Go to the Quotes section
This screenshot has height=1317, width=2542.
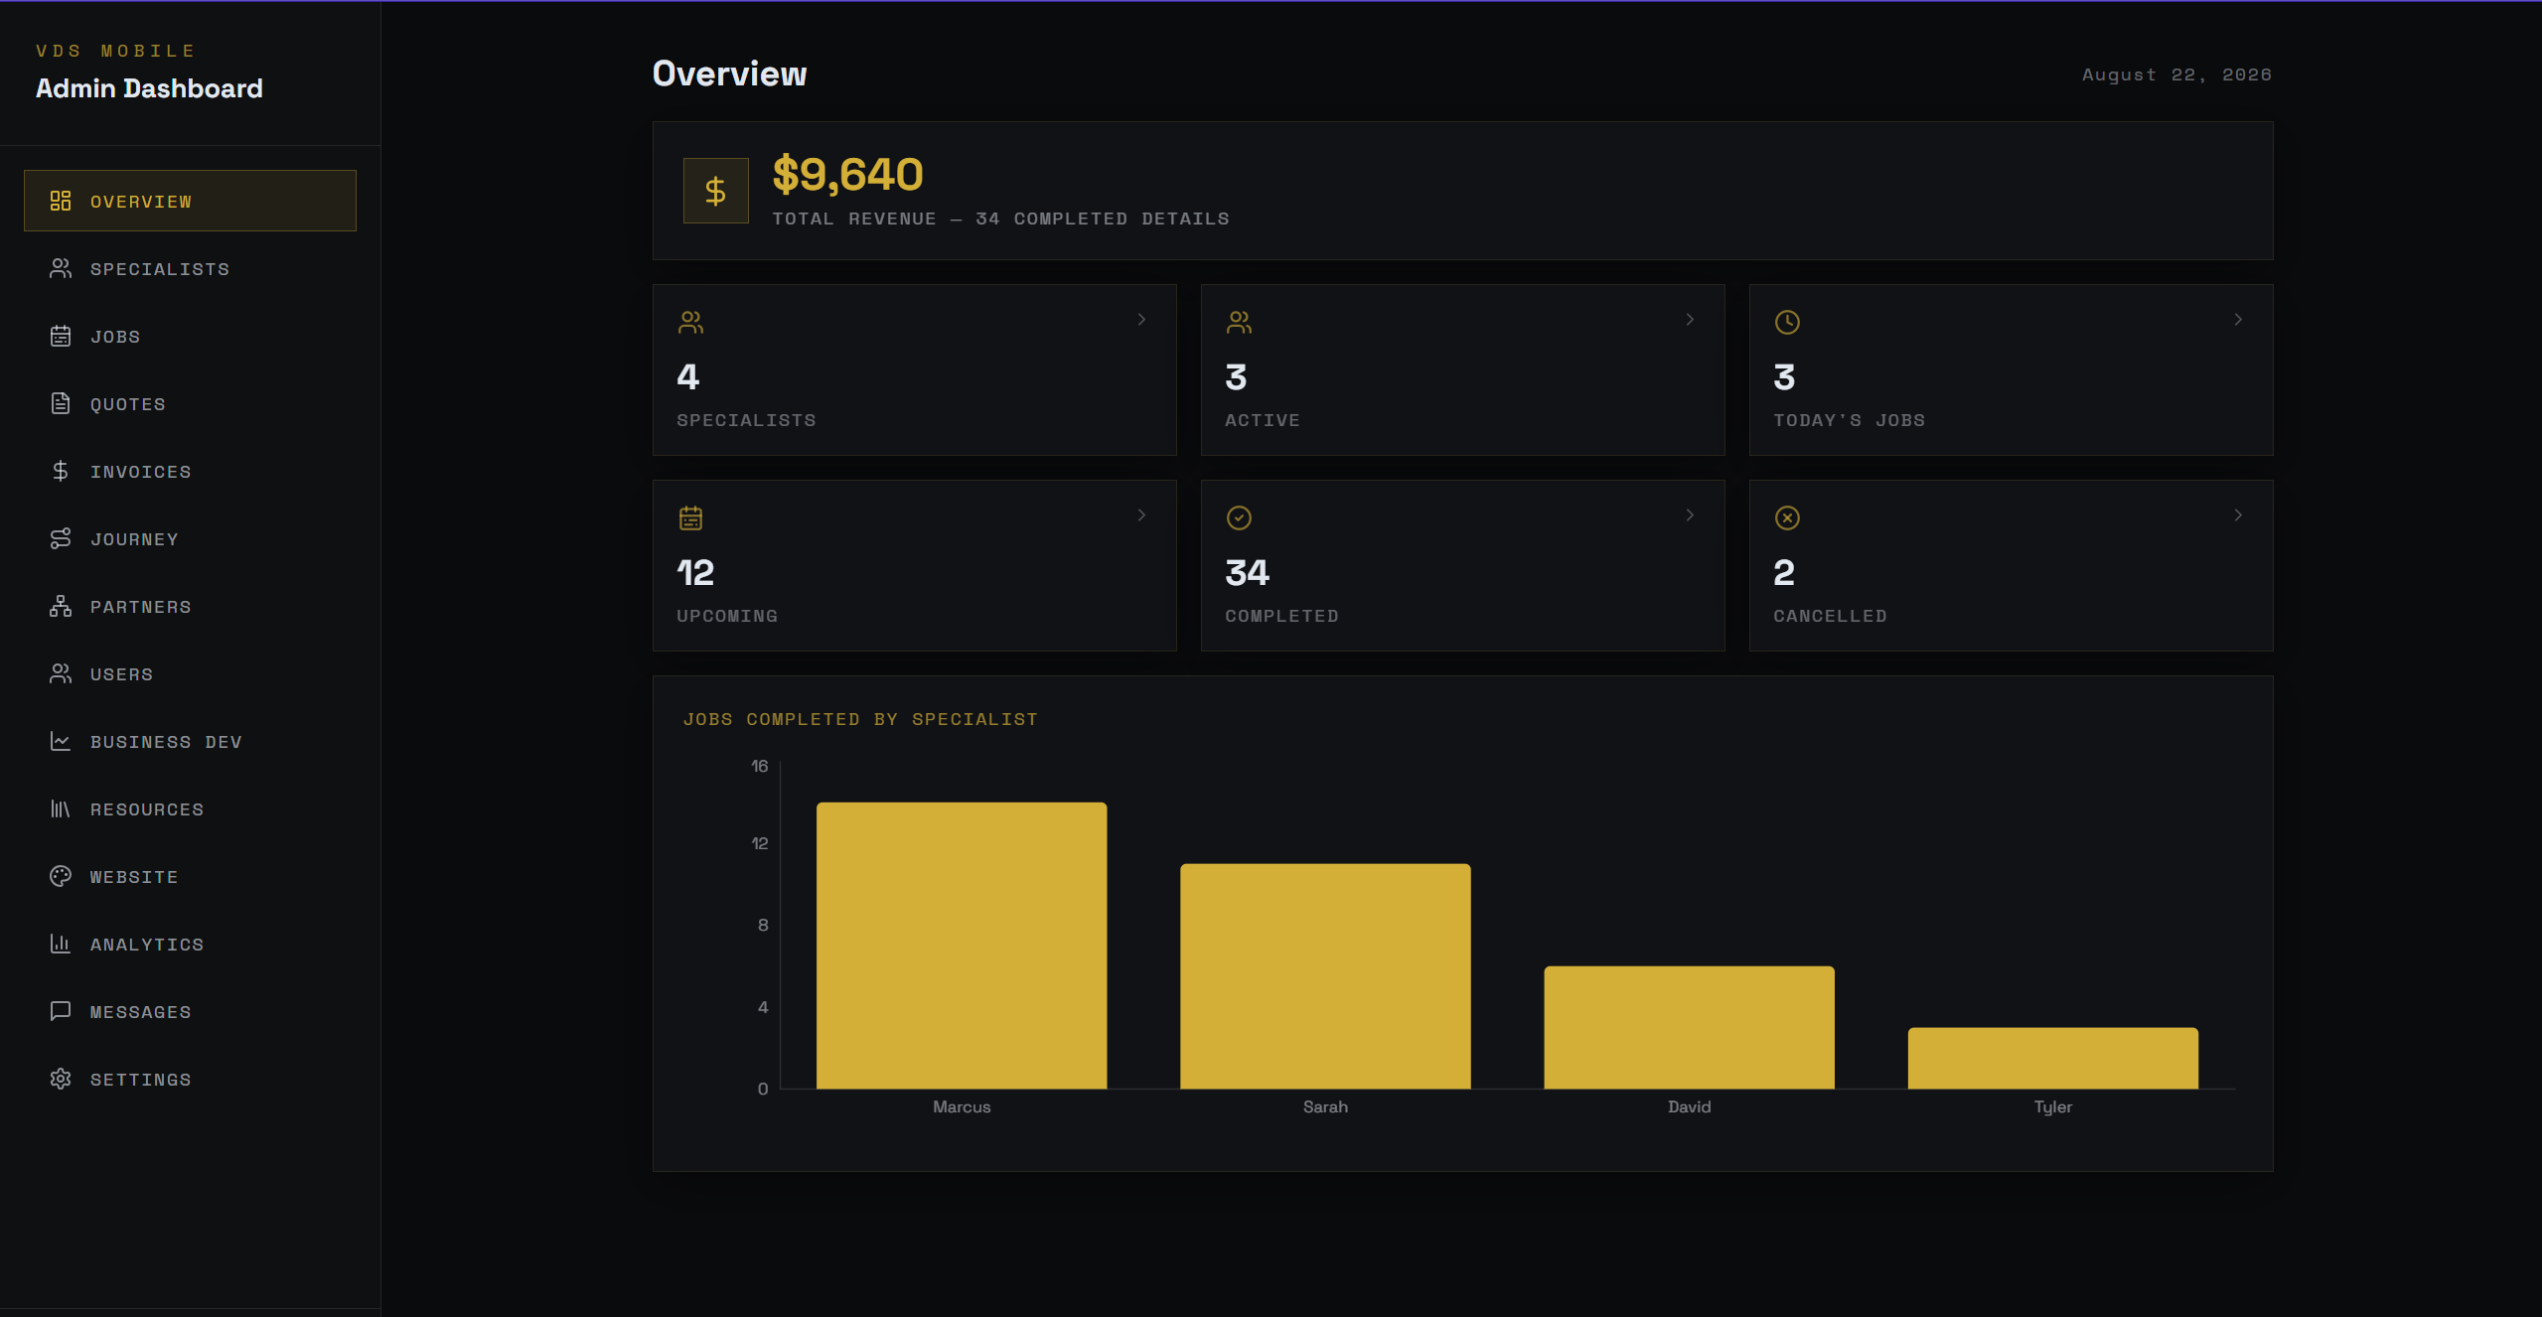point(190,403)
